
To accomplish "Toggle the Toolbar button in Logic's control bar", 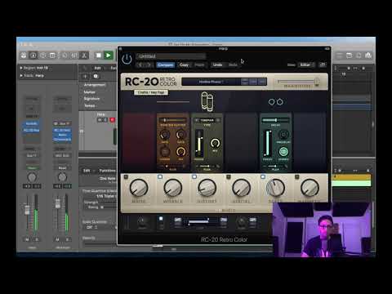I will tap(52, 56).
